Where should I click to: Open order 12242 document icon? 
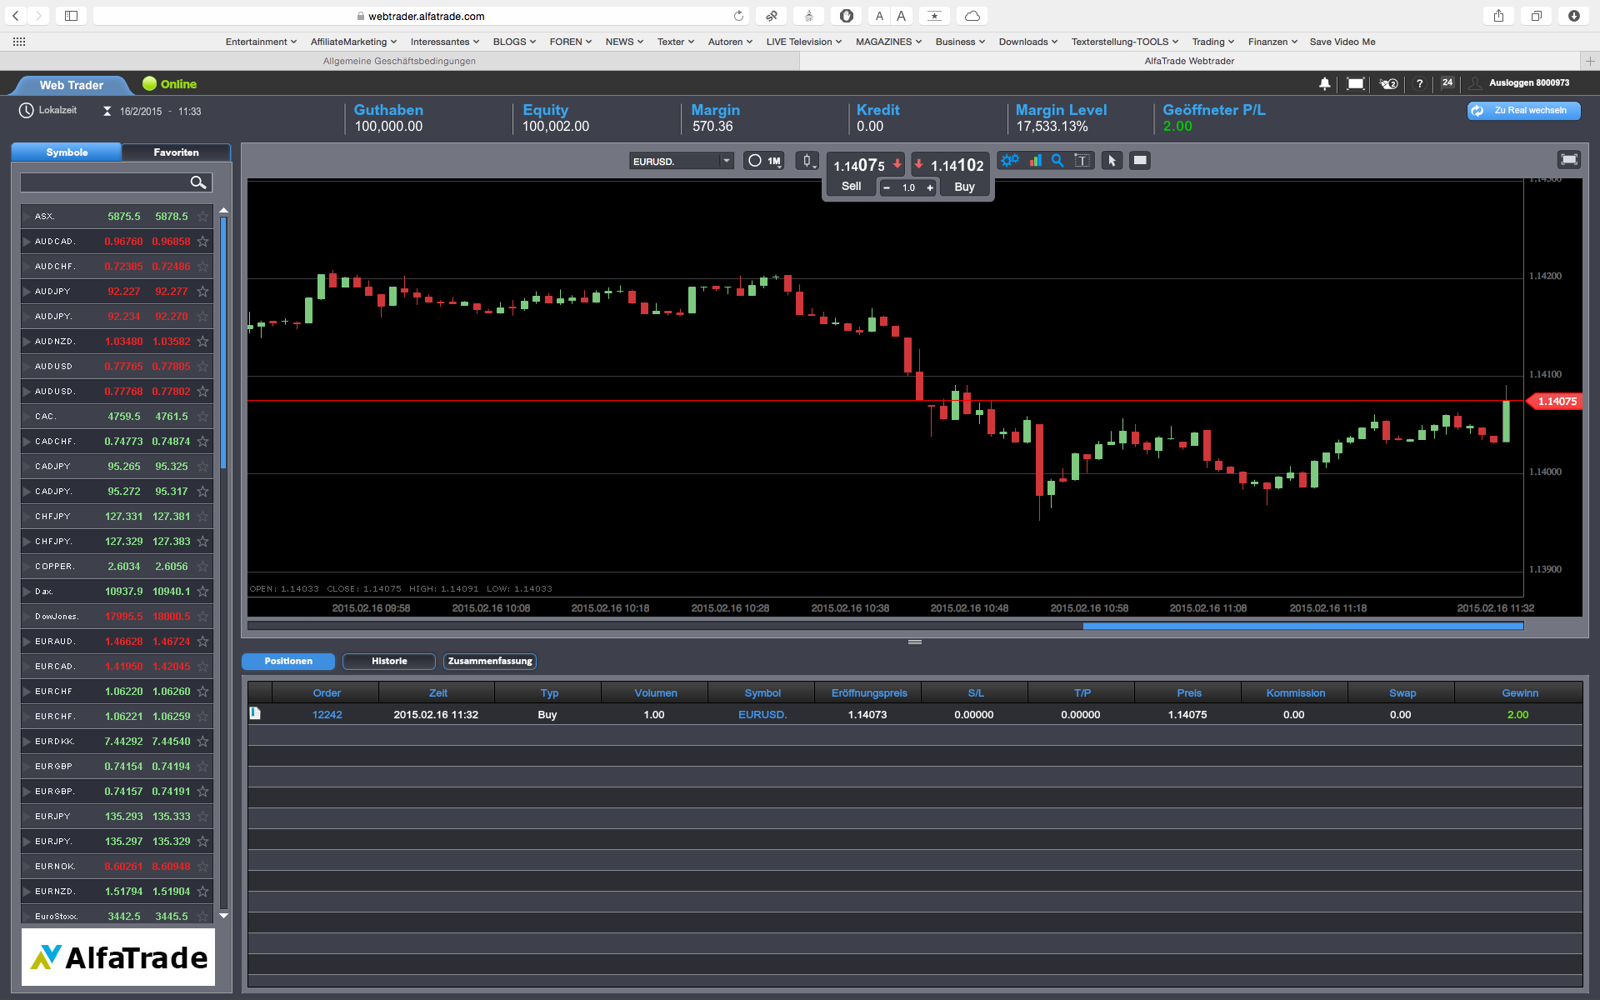pyautogui.click(x=256, y=713)
